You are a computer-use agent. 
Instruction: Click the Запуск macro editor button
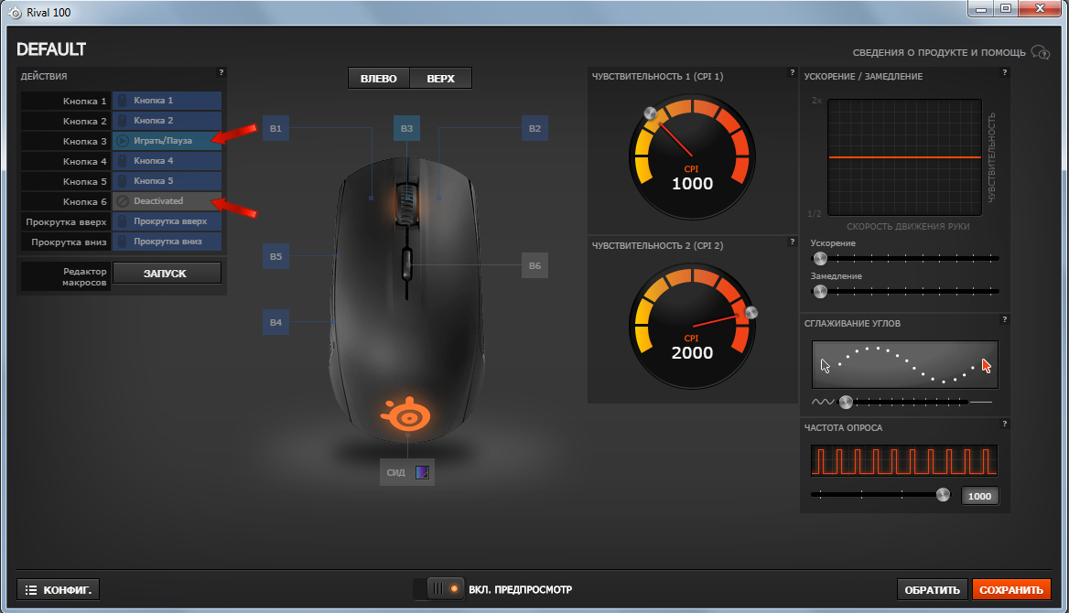click(x=167, y=273)
